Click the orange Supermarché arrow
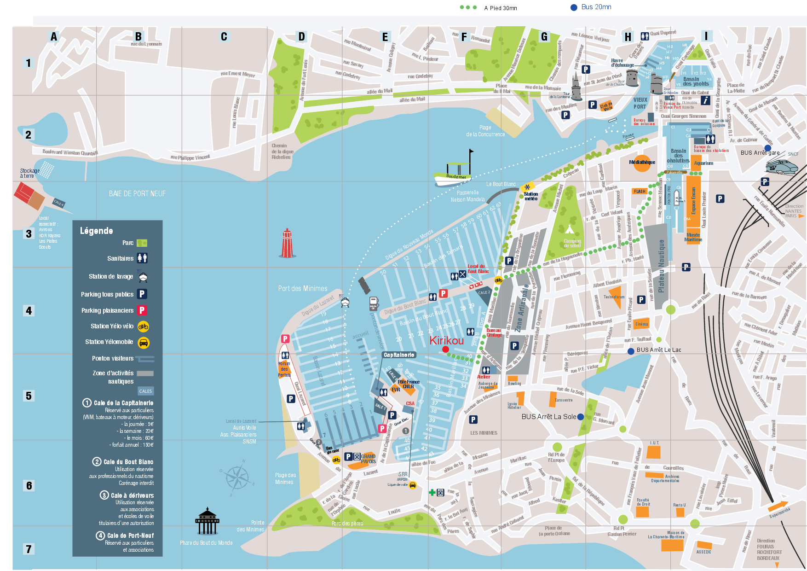Screen dimensions: 807x571 778,506
